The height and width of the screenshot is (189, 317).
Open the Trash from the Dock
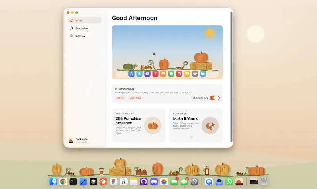264,182
